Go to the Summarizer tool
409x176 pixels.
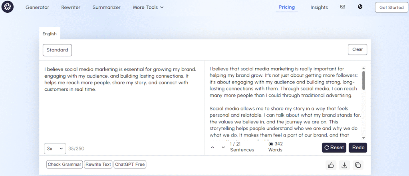[x=106, y=7]
